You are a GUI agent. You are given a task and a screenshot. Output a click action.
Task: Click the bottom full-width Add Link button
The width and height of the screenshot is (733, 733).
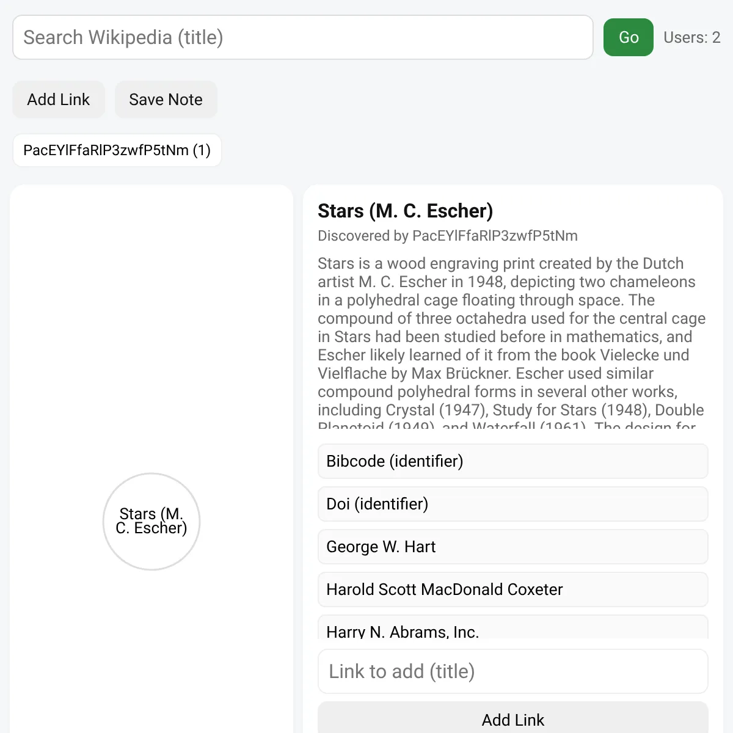click(x=513, y=718)
